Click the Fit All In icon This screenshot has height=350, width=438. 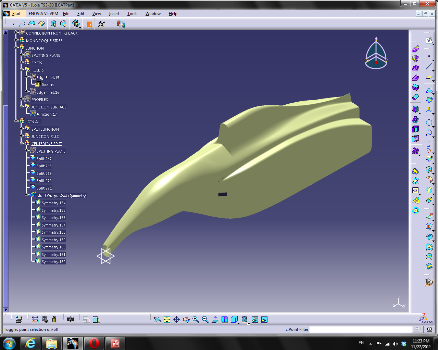click(167, 320)
